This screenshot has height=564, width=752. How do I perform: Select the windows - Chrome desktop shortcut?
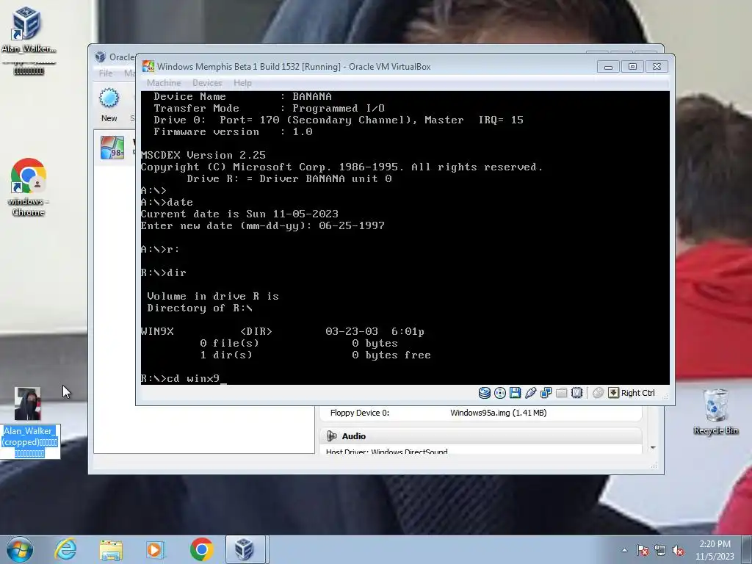click(x=29, y=188)
